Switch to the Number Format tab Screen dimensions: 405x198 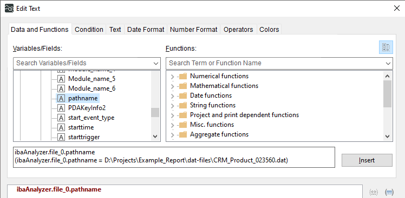tap(193, 29)
